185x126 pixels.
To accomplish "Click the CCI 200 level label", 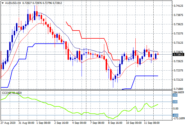I will coord(175,95).
